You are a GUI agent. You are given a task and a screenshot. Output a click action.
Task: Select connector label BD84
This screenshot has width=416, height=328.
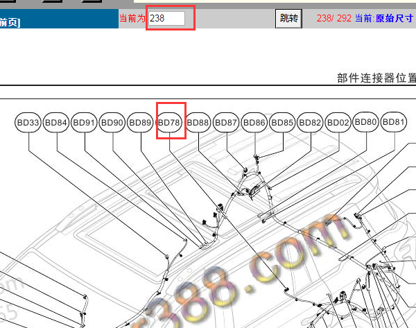coord(56,123)
